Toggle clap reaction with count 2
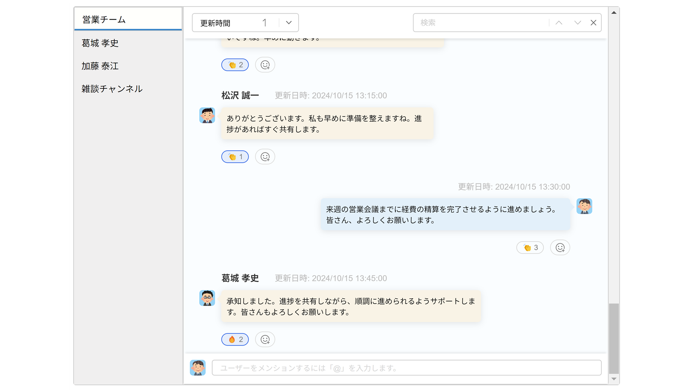This screenshot has height=390, width=693. pos(235,65)
